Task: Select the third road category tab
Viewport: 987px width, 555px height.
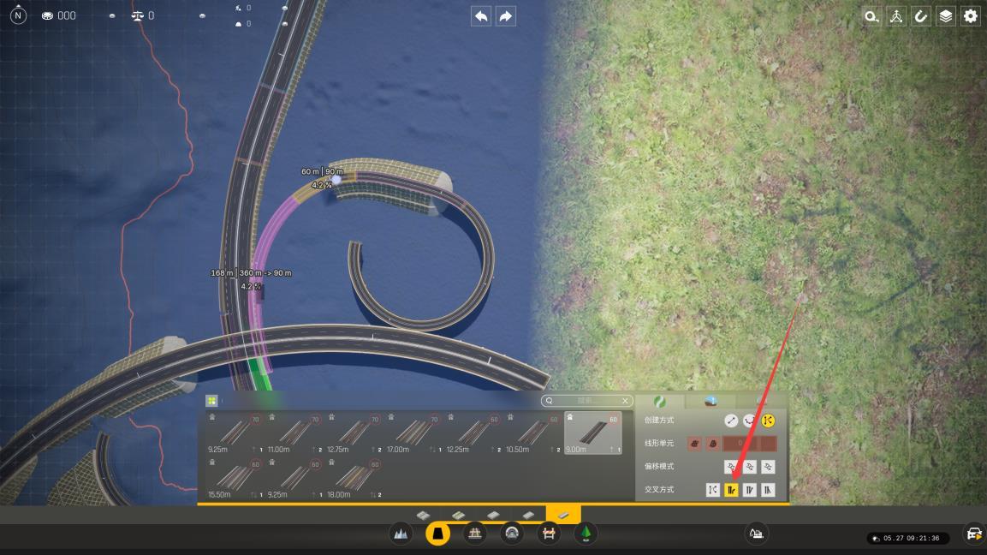Action: (493, 516)
